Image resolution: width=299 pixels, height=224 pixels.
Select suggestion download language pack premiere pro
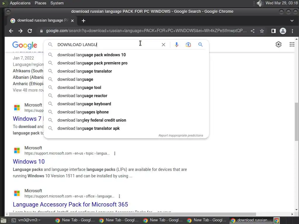tap(126, 63)
